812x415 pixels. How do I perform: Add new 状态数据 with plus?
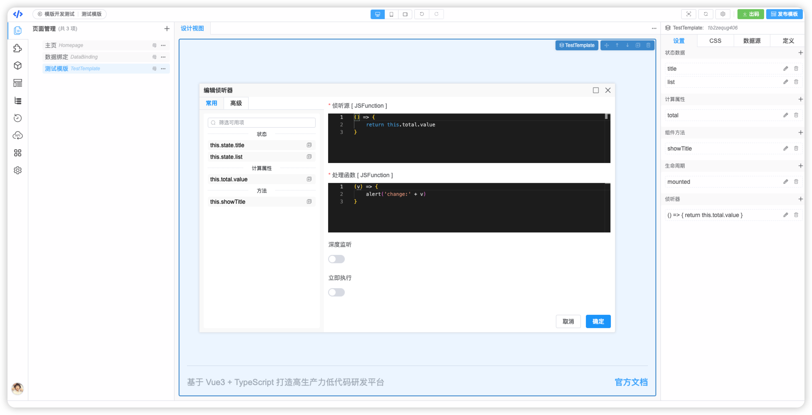point(800,53)
